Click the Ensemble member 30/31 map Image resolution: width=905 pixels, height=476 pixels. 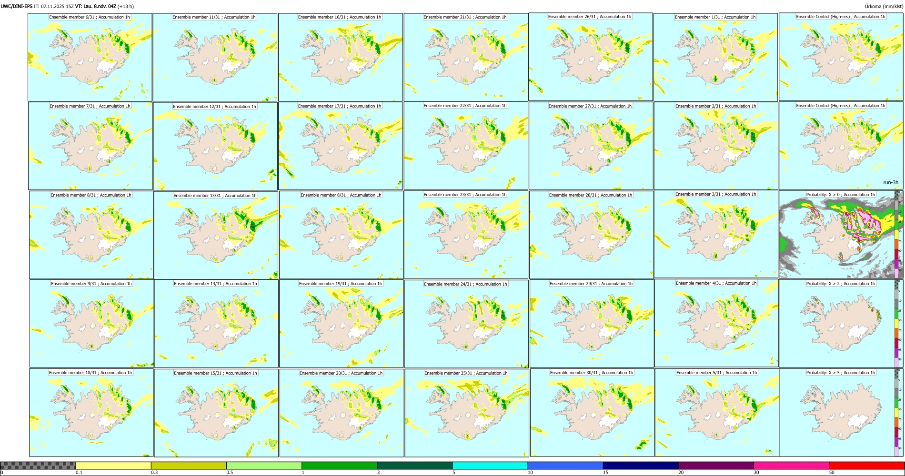(592, 413)
